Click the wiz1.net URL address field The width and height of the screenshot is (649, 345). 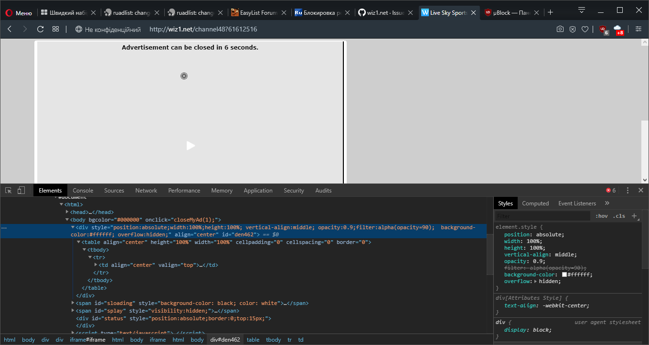pos(203,29)
